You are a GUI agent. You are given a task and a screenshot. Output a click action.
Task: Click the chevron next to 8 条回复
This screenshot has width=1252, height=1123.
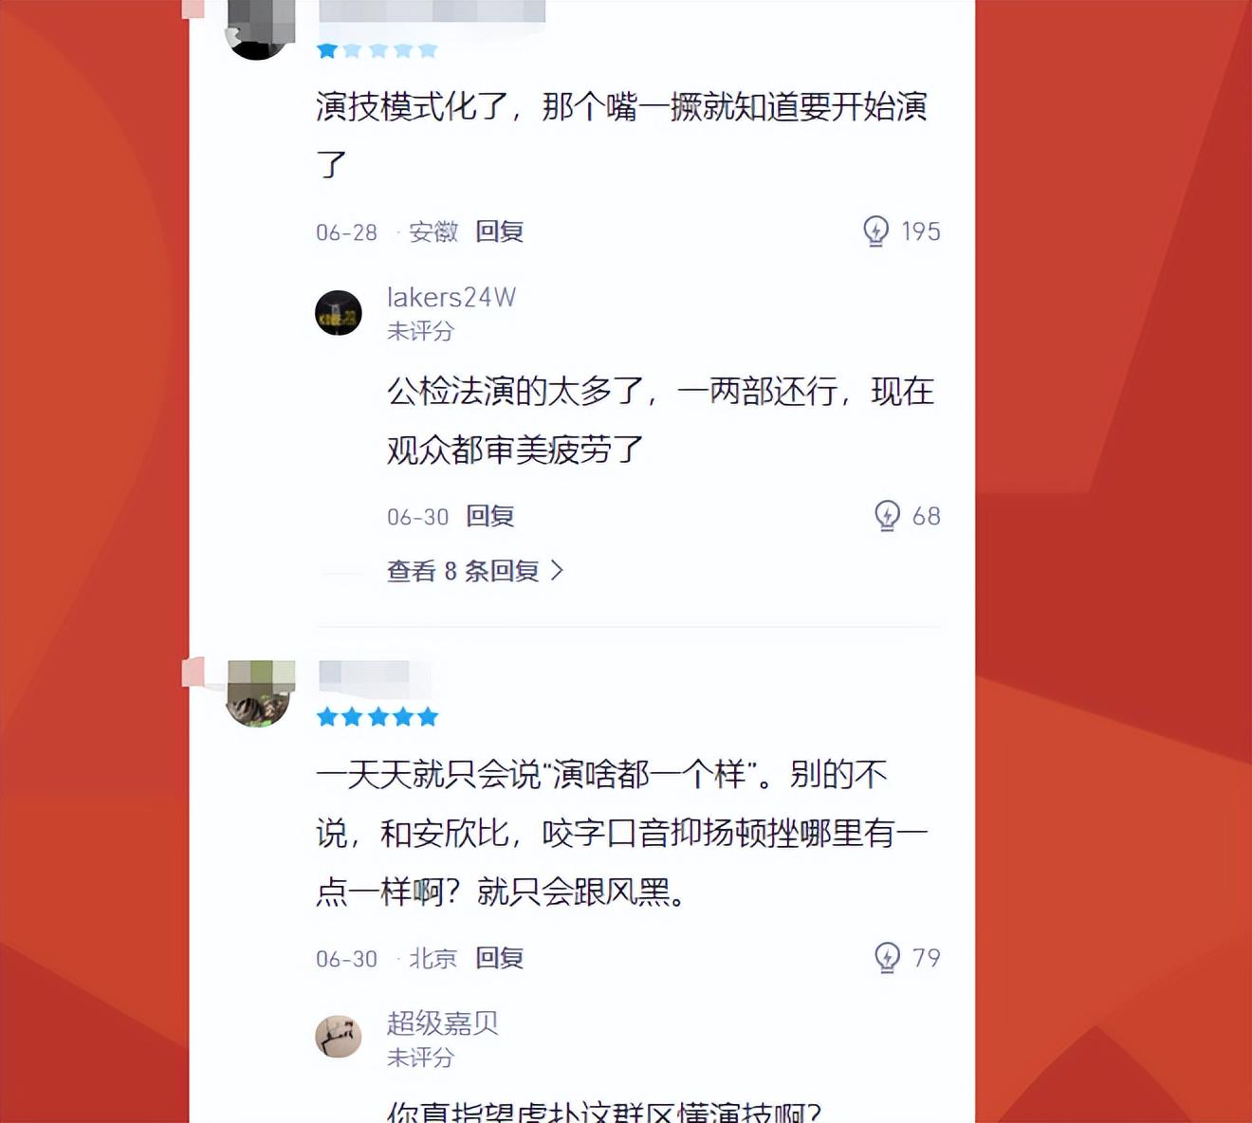pyautogui.click(x=558, y=570)
